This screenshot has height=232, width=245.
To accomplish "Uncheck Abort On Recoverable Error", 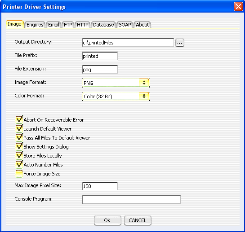I will point(19,120).
